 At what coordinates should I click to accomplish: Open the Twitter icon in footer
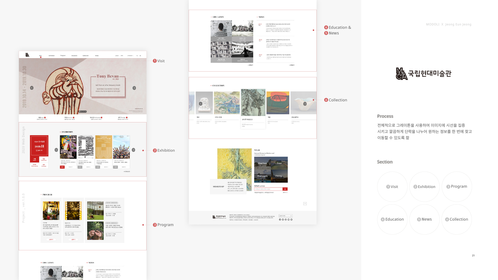pos(283,220)
